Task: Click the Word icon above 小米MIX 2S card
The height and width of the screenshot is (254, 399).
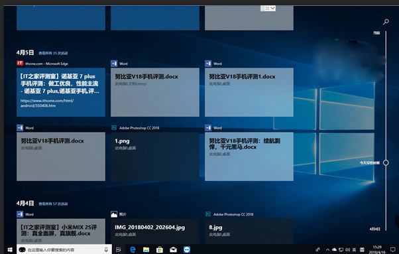Action: (x=20, y=214)
